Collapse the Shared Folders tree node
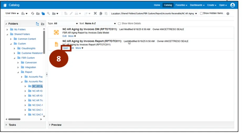 pos(7,34)
